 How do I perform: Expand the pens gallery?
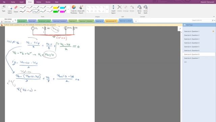coord(68,9)
